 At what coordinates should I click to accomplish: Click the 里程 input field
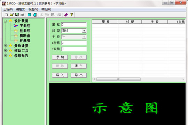74,25
